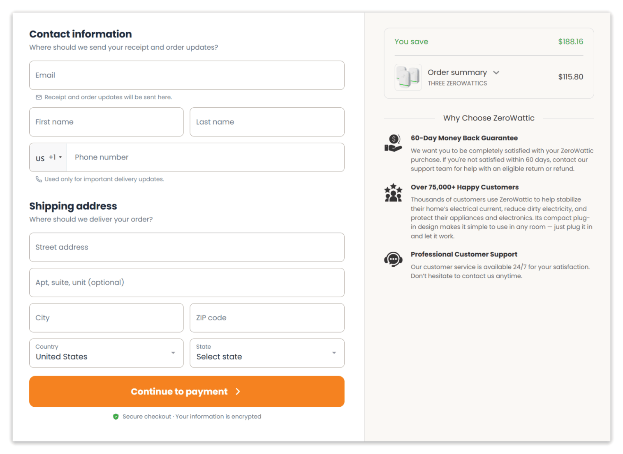Screen dimensions: 623x454
Task: Click the customer support headset icon
Action: click(x=393, y=259)
